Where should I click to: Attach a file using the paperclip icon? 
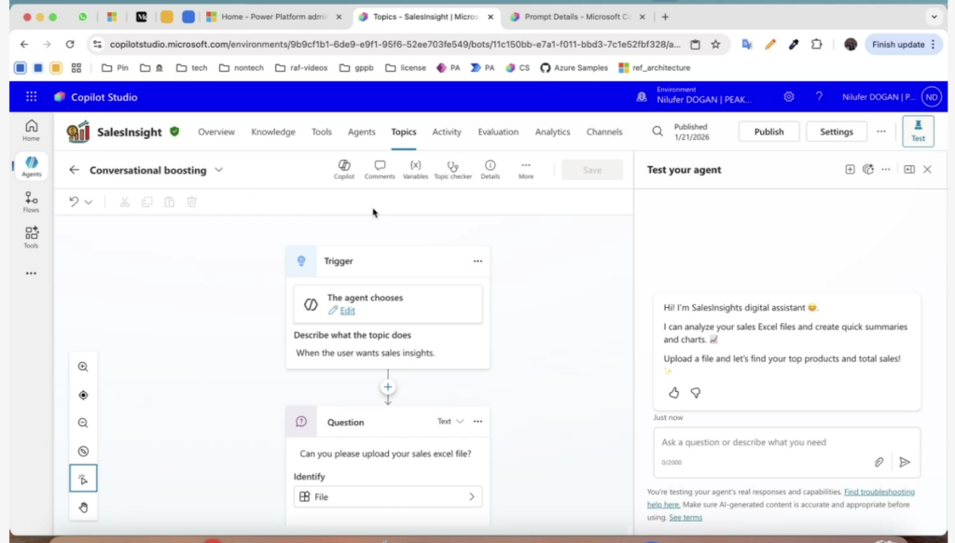pyautogui.click(x=879, y=462)
